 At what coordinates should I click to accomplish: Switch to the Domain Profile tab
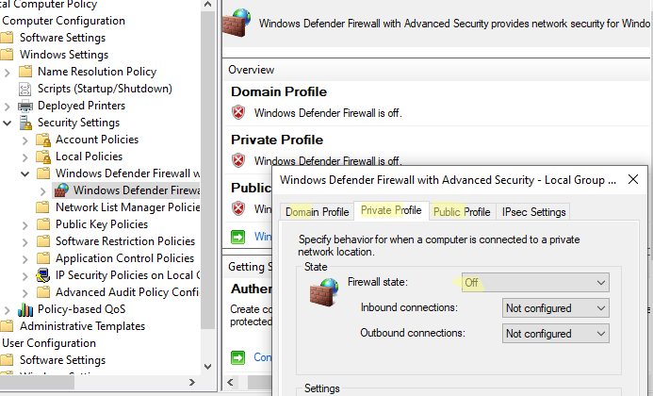(x=317, y=212)
